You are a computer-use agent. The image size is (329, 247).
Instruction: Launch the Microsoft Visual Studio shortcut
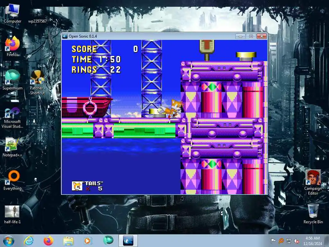[x=13, y=118]
